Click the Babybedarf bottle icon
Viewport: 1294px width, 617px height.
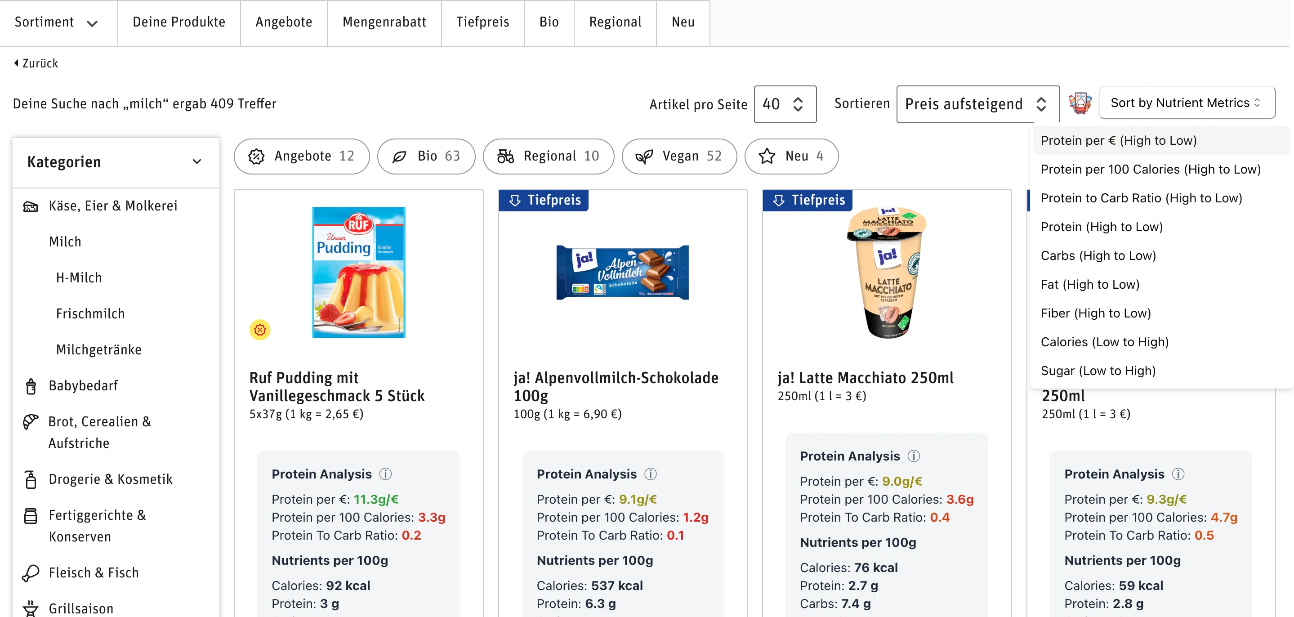pyautogui.click(x=31, y=386)
